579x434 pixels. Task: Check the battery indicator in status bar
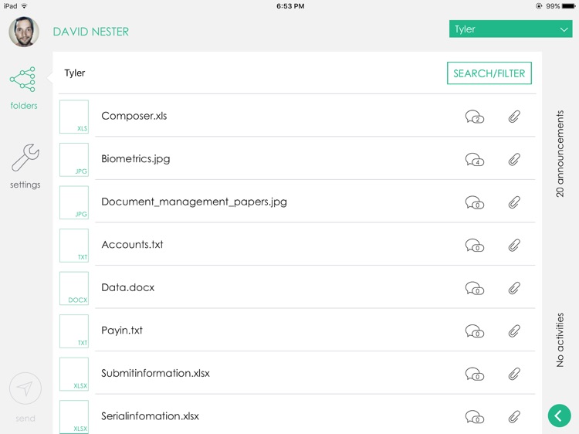(569, 6)
